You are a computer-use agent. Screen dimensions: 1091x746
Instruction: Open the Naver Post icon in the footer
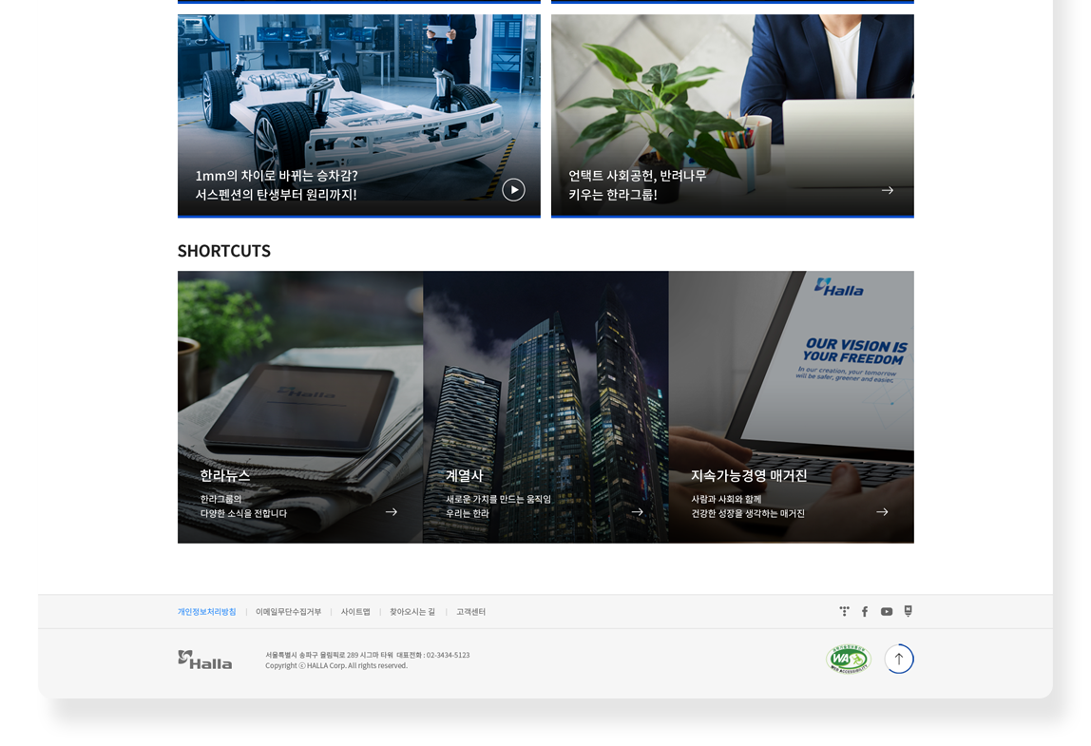[x=908, y=611]
